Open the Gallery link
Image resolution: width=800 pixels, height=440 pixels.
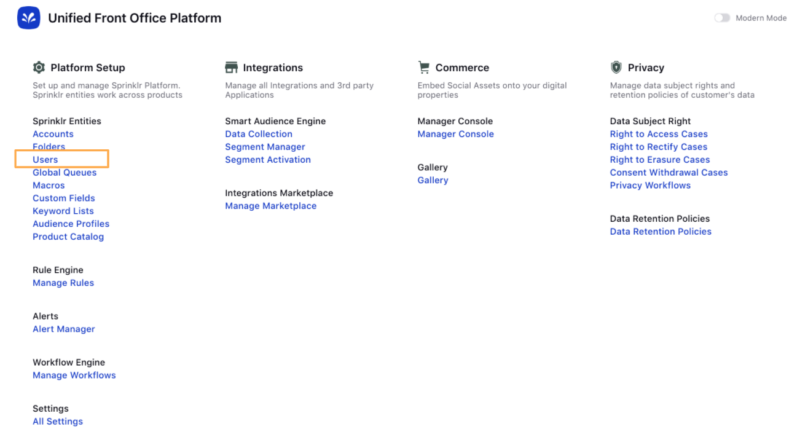[x=433, y=180]
